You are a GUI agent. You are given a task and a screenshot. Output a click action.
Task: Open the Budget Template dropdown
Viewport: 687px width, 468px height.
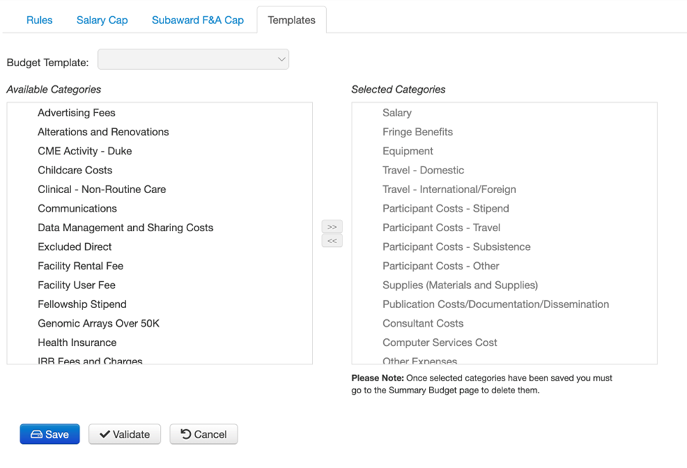pos(193,60)
